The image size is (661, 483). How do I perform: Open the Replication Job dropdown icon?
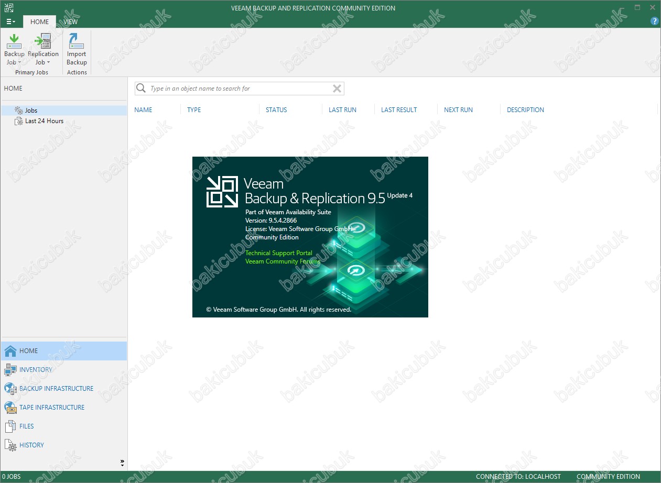[x=43, y=41]
